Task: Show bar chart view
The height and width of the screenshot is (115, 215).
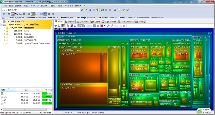Action: pyautogui.click(x=59, y=25)
